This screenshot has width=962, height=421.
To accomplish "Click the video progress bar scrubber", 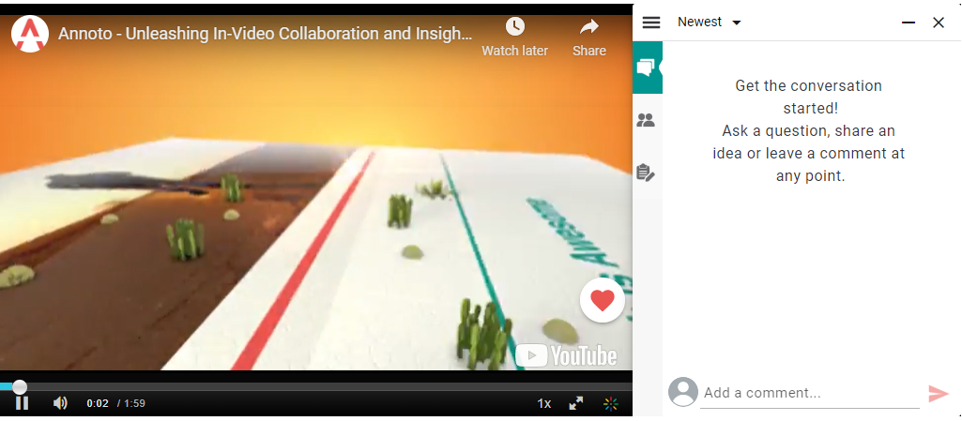I will click(20, 386).
